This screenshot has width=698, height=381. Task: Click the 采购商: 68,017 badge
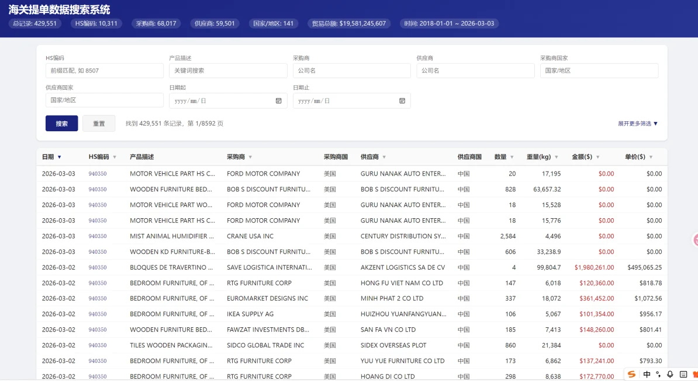click(156, 23)
